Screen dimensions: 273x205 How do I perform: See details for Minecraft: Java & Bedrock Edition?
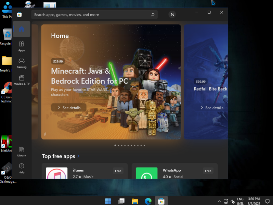69,108
